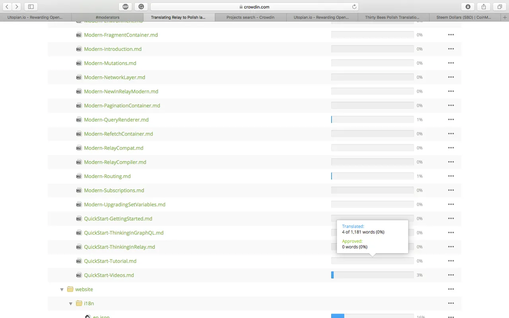Image resolution: width=509 pixels, height=318 pixels.
Task: Open options menu for Modern-NetworkLayer.md
Action: point(451,77)
